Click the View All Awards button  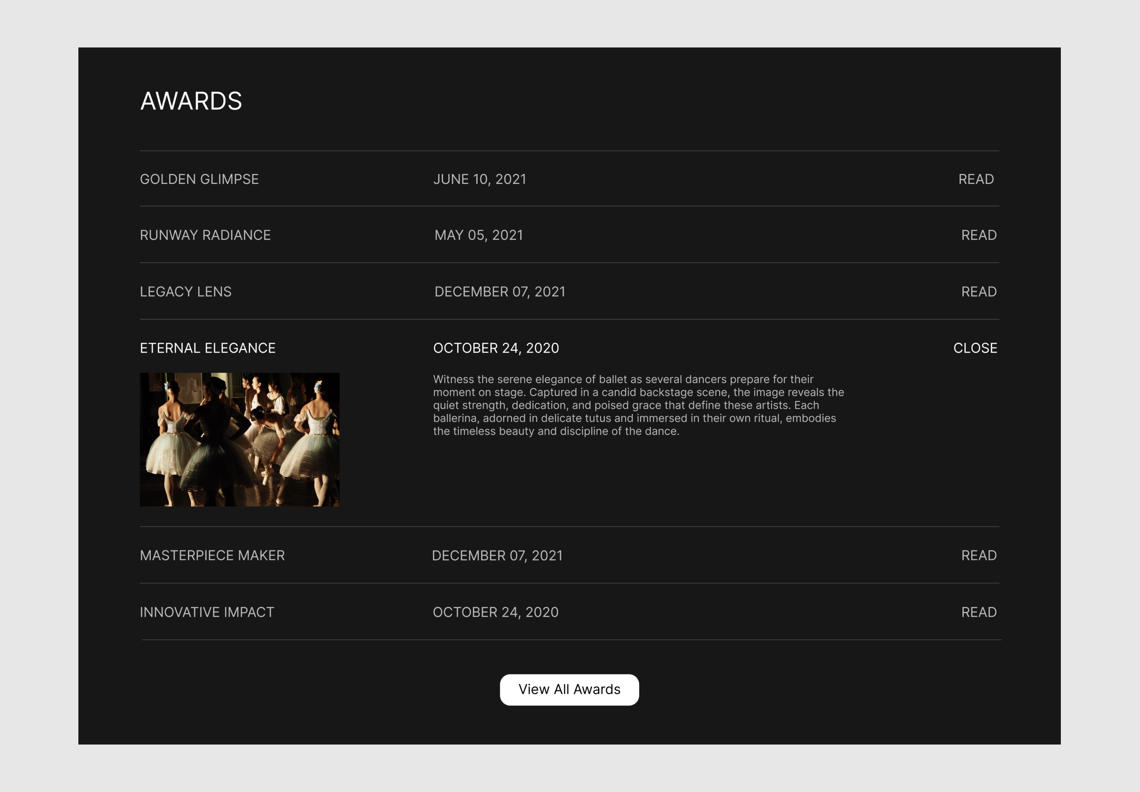pos(569,689)
